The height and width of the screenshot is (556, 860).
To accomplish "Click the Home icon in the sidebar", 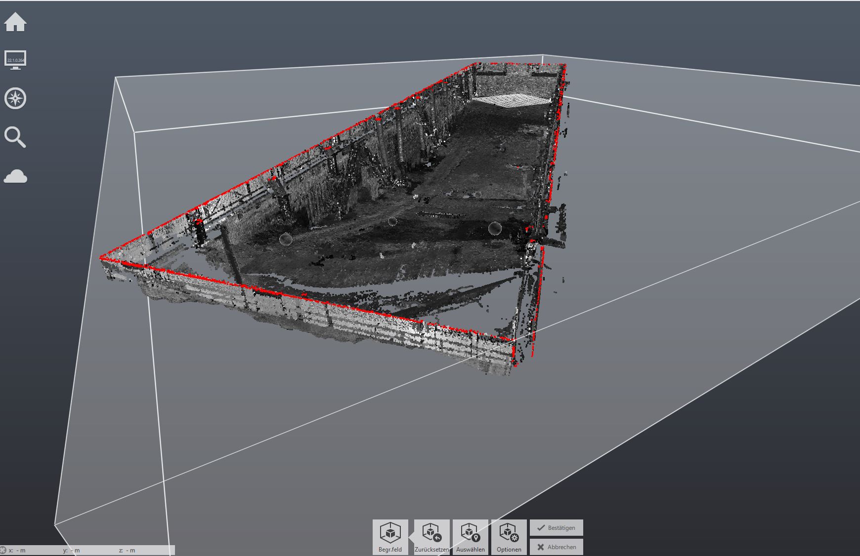I will 15,22.
